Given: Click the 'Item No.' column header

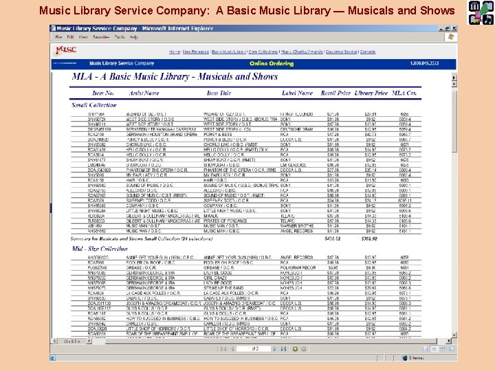Looking at the screenshot, I should pyautogui.click(x=103, y=93).
